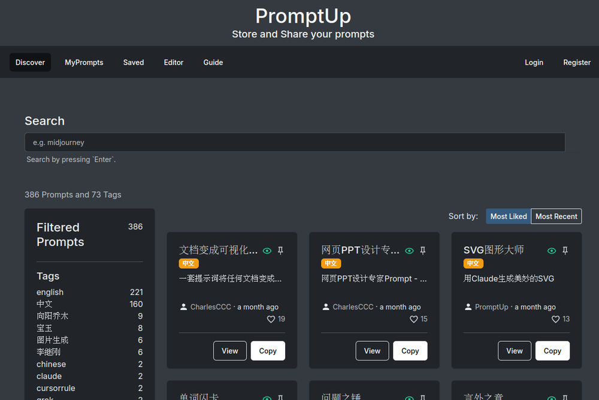Click the user icon beside PromptUp author
Image resolution: width=599 pixels, height=400 pixels.
[x=468, y=306]
